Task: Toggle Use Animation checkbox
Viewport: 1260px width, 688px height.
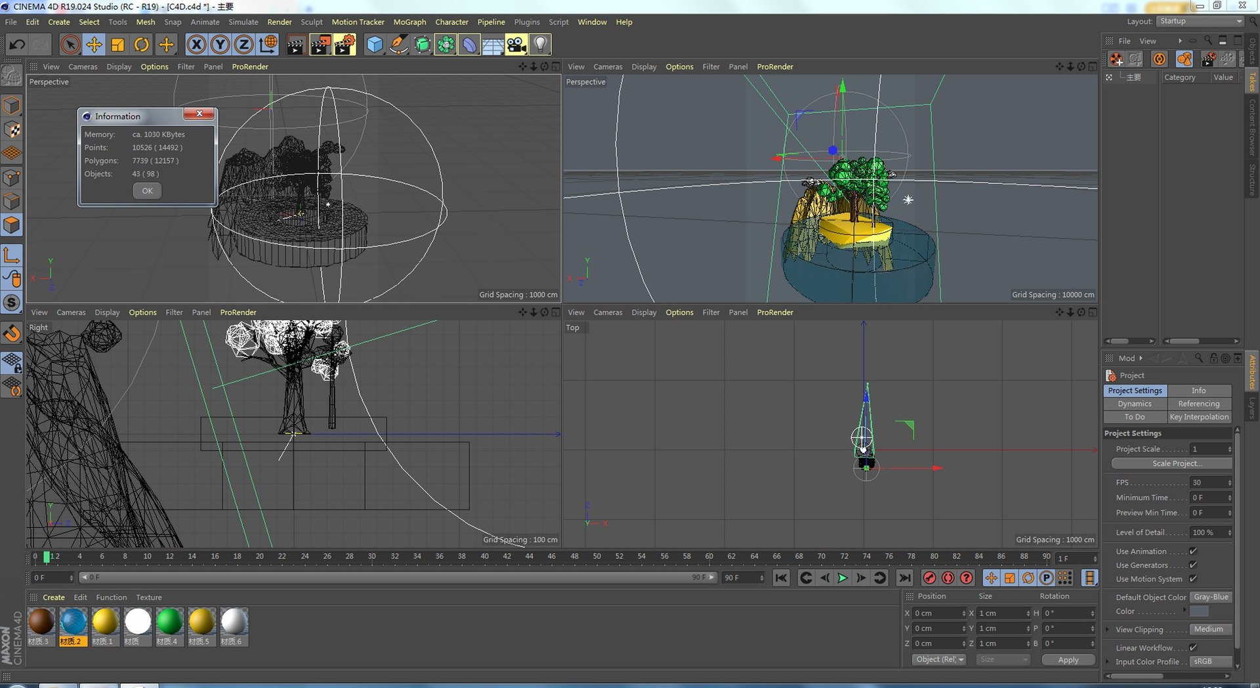Action: point(1193,551)
